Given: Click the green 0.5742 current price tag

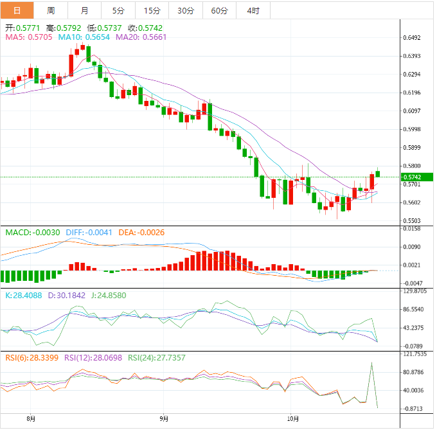Looking at the screenshot, I should (416, 177).
